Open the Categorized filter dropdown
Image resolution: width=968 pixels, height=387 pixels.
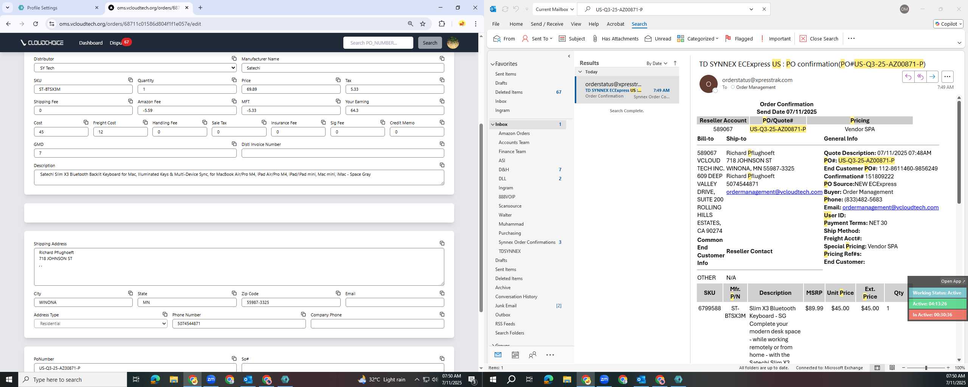698,39
